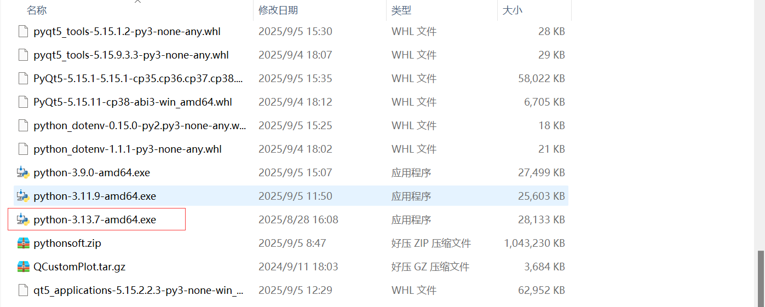The height and width of the screenshot is (307, 765).
Task: Select file pyqt5_tools-5.15.9.3.3-py3-none-any.whl
Action: 131,55
